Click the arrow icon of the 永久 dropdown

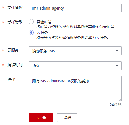pyautogui.click(x=117, y=66)
